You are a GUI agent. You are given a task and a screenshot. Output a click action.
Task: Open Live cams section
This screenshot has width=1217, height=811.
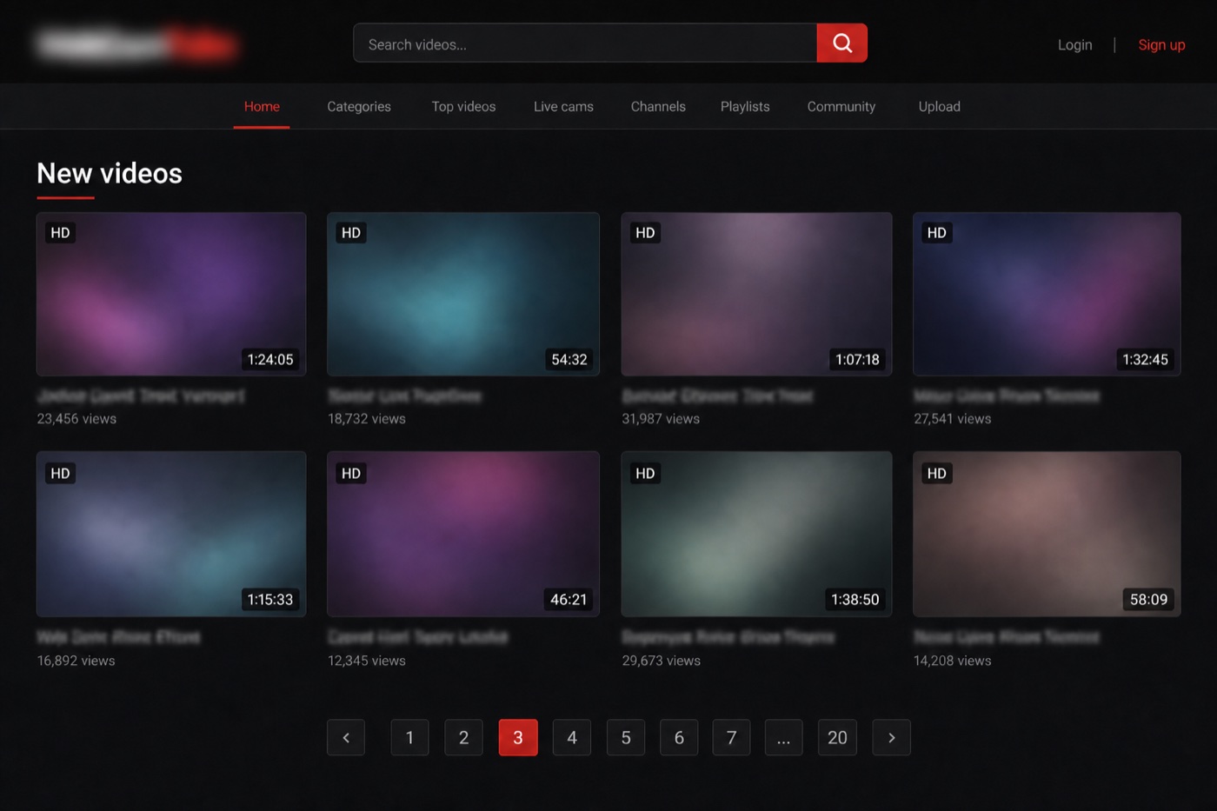[563, 106]
